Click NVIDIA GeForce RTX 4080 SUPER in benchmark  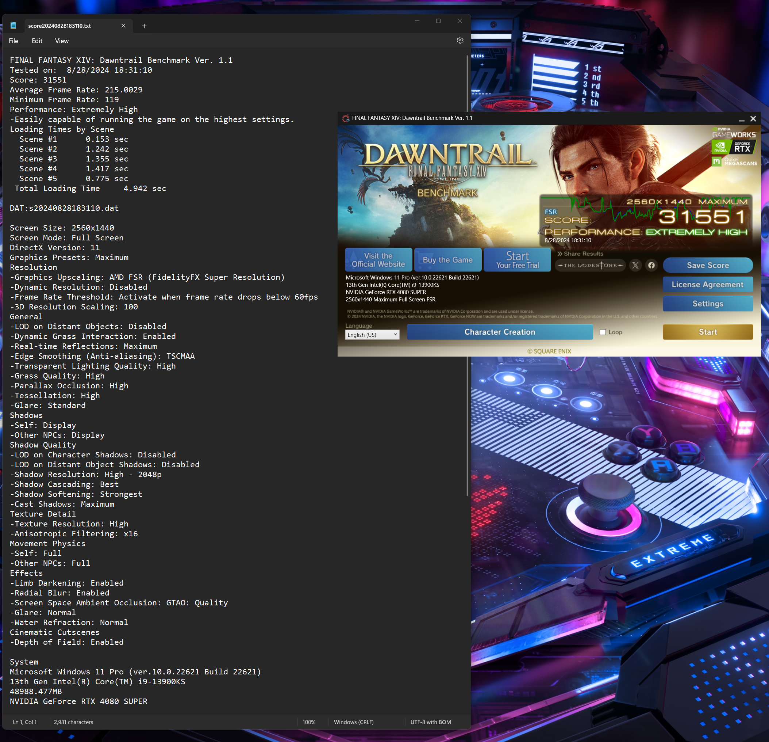[x=386, y=292]
